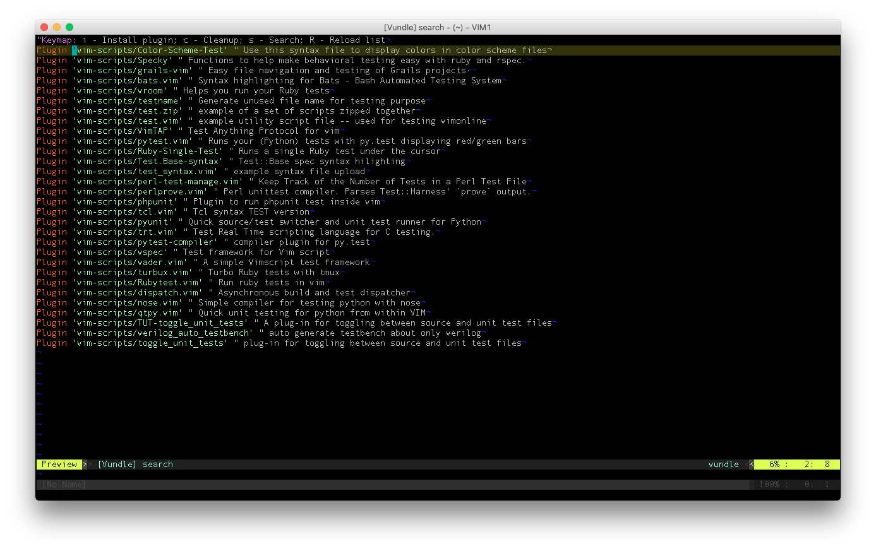Screen dimensions: 876x551
Task: Select the 'vim-scripts/Rubytest.vim' plugin line
Action: (x=183, y=283)
